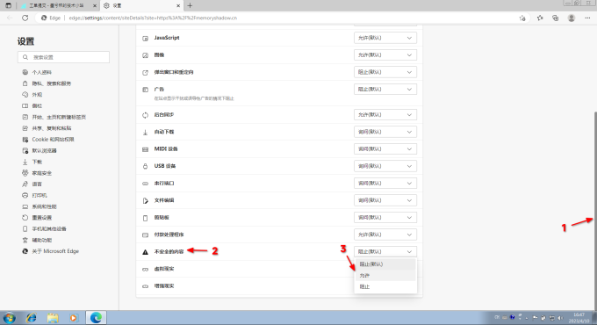Select 阻止(默认) option in open list
This screenshot has height=325, width=597.
(385, 264)
